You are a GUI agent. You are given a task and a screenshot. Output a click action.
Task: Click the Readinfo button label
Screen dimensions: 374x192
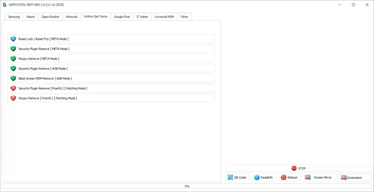(x=267, y=177)
